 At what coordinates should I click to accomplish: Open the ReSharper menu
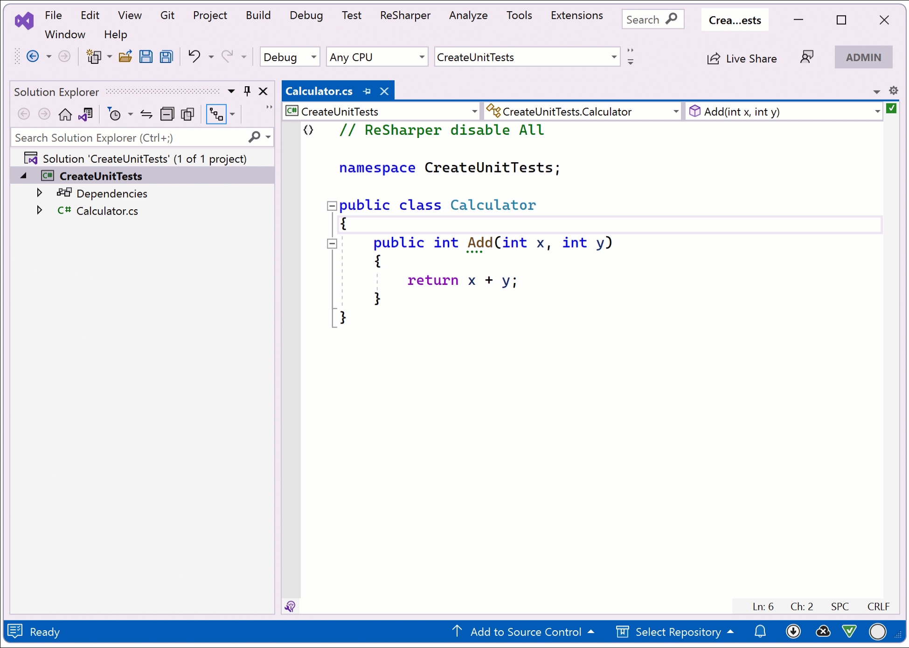(x=404, y=15)
